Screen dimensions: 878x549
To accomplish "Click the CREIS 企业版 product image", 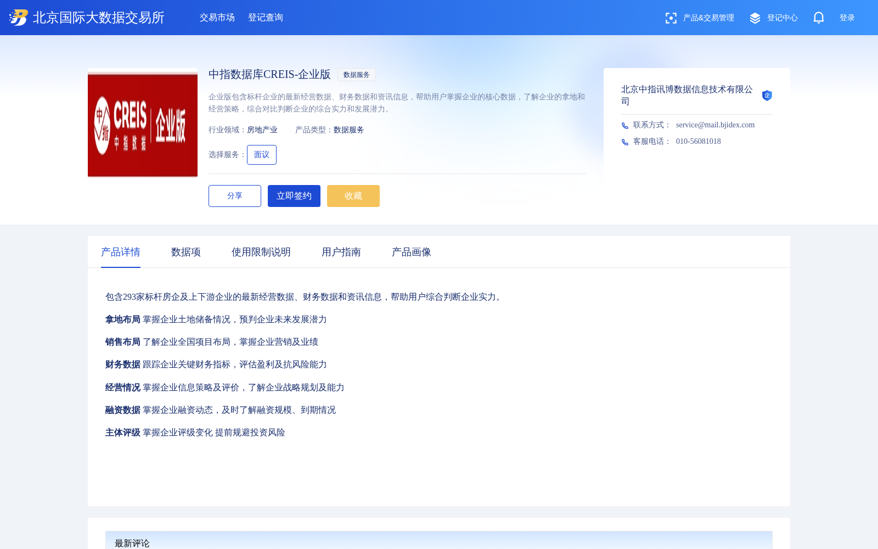I will [x=143, y=123].
